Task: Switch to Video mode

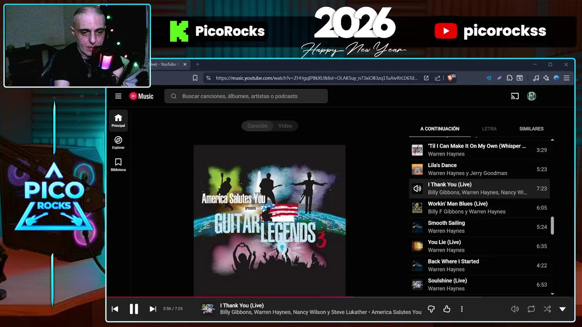Action: coord(285,126)
